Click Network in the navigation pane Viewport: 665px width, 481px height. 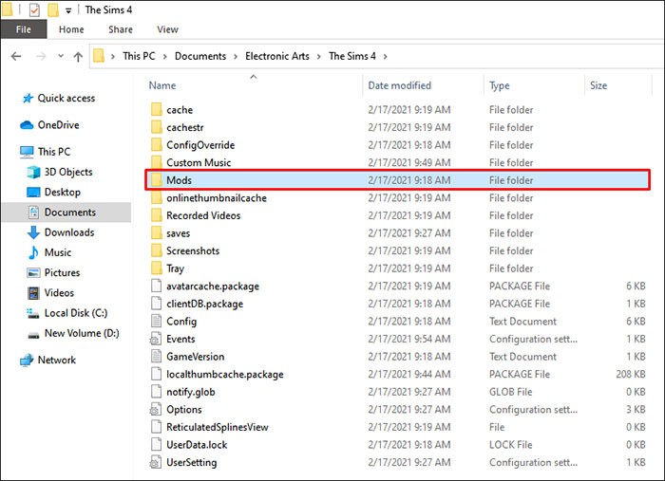coord(56,360)
